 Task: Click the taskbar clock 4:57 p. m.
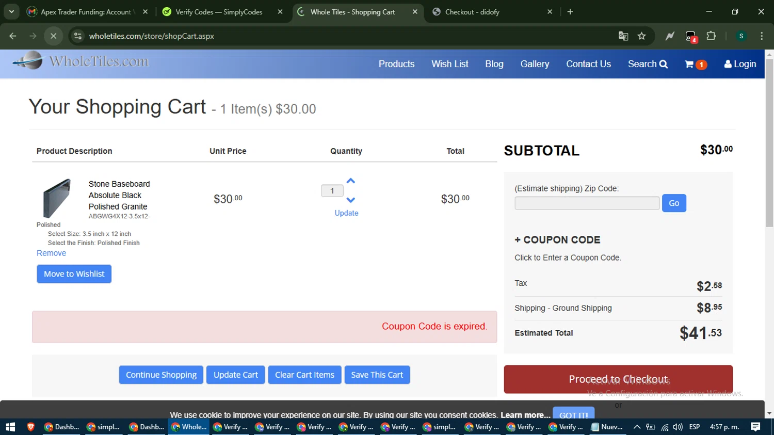[x=724, y=427]
